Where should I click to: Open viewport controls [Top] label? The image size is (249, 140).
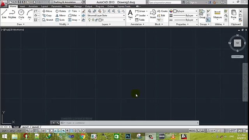point(7,30)
